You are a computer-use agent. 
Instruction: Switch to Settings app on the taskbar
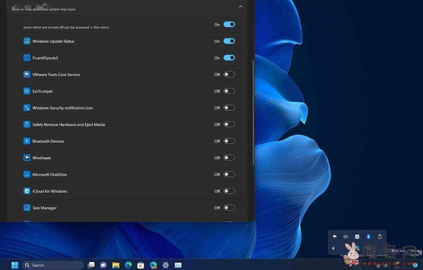point(166,265)
